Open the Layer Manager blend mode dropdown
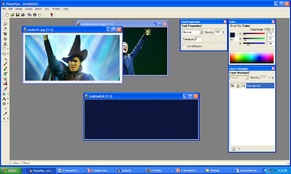Screen dimensions: 291x174 coord(246,78)
